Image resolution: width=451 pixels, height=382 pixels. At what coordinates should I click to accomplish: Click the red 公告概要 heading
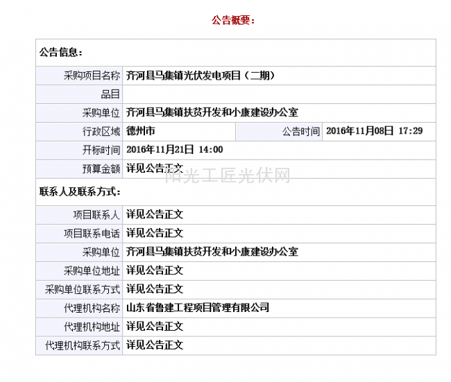pos(234,20)
